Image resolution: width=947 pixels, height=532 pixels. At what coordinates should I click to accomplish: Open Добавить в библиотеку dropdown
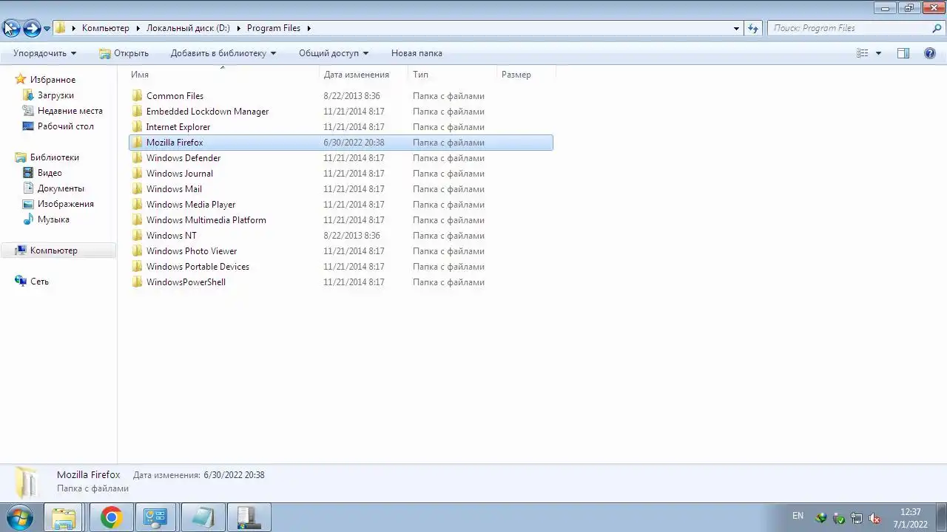point(223,53)
